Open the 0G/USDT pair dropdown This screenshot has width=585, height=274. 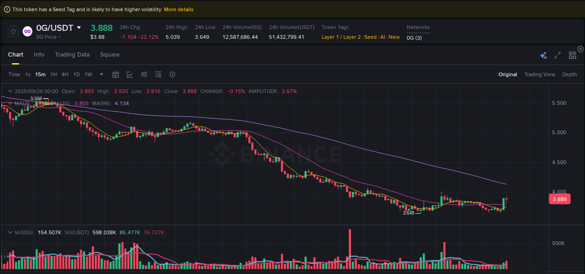[79, 28]
